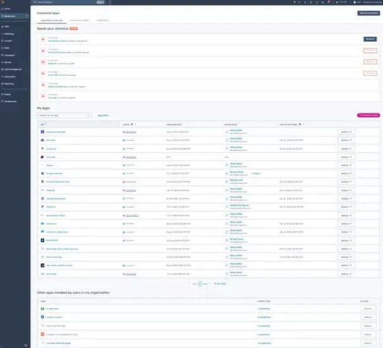Click the info icon beside the Status column

click(x=132, y=124)
